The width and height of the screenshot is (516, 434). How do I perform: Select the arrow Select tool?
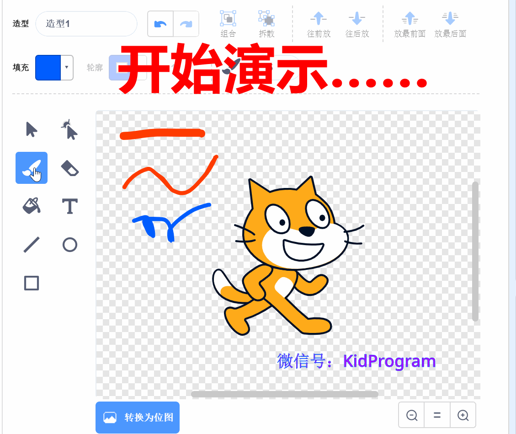[32, 129]
